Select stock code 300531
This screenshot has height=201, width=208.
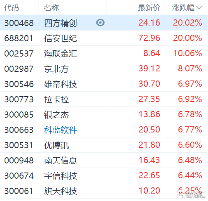[x=19, y=145]
